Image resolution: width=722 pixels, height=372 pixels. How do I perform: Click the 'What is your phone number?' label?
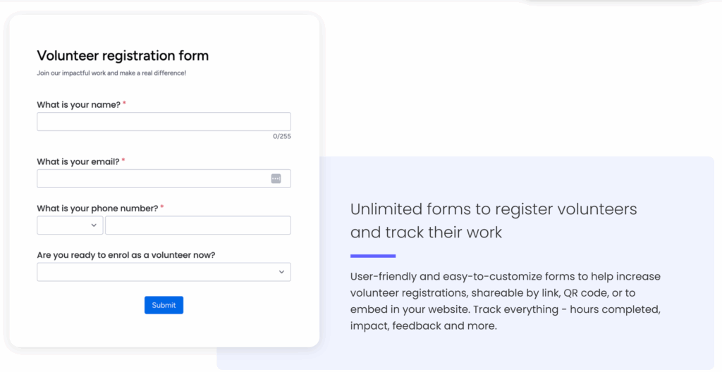[x=97, y=209]
